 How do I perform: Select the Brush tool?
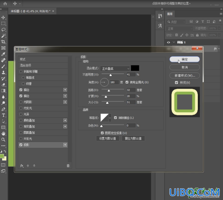pos(3,66)
